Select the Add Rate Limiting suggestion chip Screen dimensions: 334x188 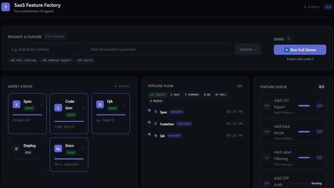pyautogui.click(x=23, y=60)
